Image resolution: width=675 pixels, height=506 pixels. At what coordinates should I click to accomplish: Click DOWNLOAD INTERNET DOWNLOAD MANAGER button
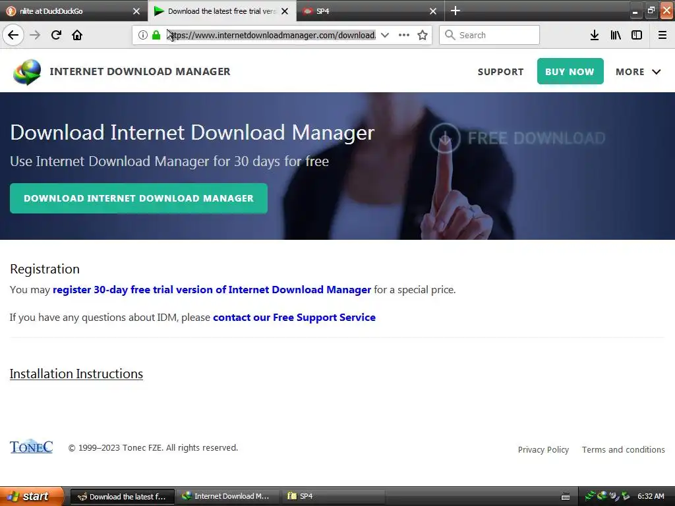[x=138, y=198]
